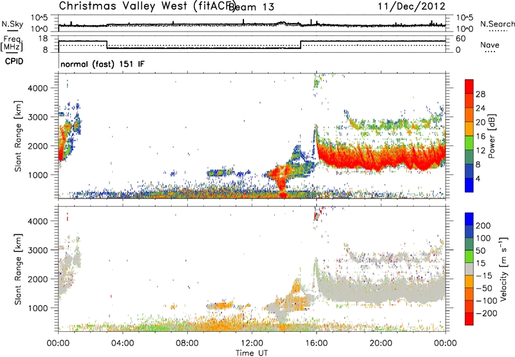Viewport: 515px width, 357px height.
Task: Click the "Time UT" axis label
Action: tap(252, 353)
